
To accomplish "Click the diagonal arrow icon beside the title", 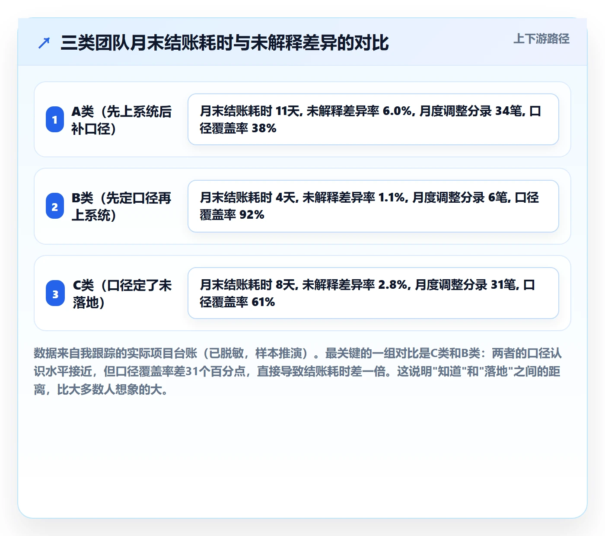I will click(x=44, y=43).
